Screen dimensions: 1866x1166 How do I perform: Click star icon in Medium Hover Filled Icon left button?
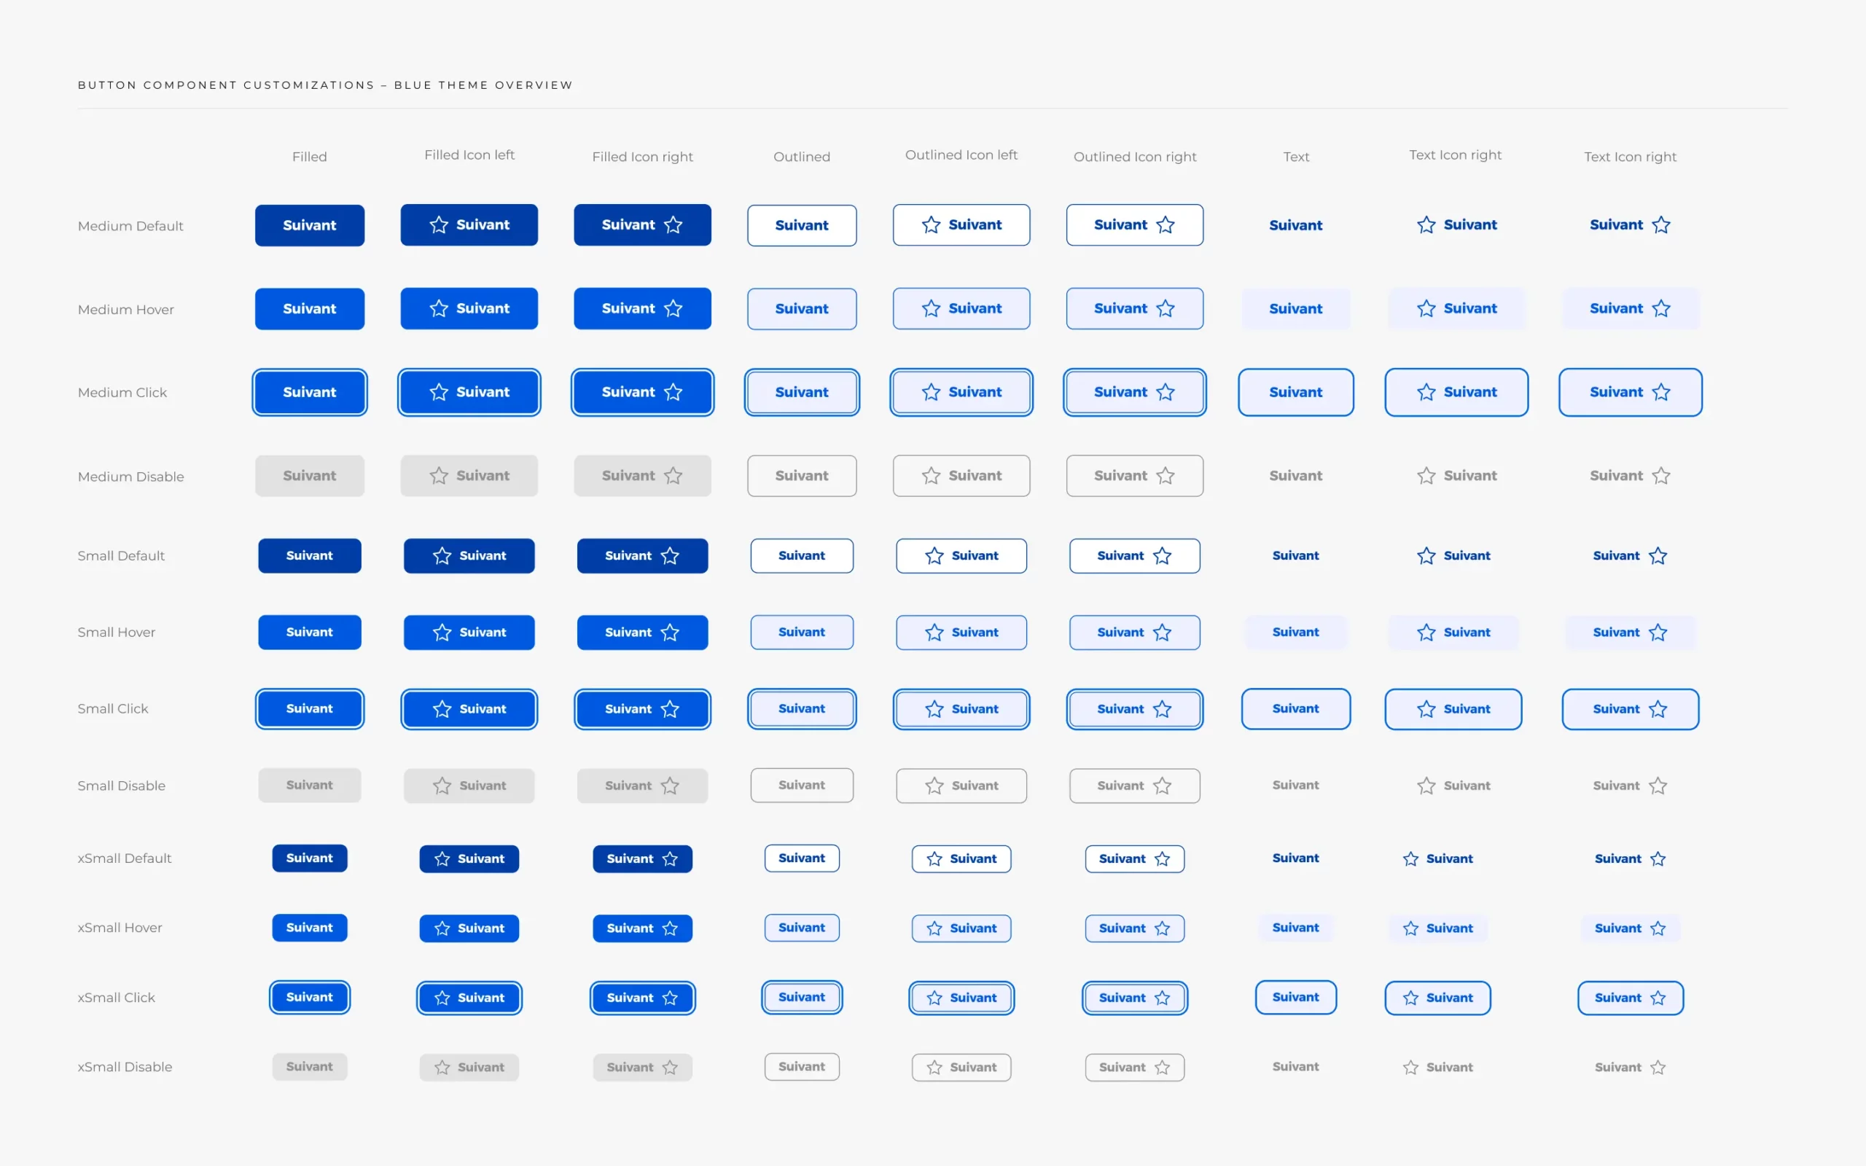[439, 308]
